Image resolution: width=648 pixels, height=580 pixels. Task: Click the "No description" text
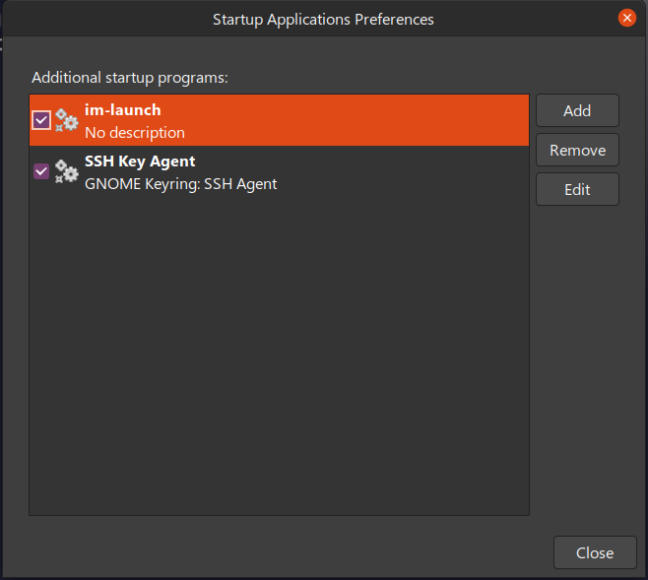click(135, 133)
